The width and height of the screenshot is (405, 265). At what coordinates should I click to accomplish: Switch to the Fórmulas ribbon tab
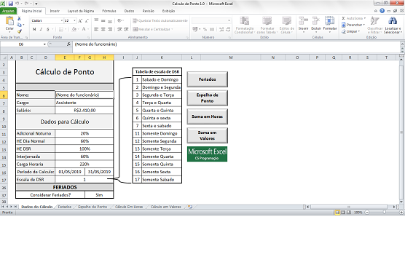(x=109, y=11)
